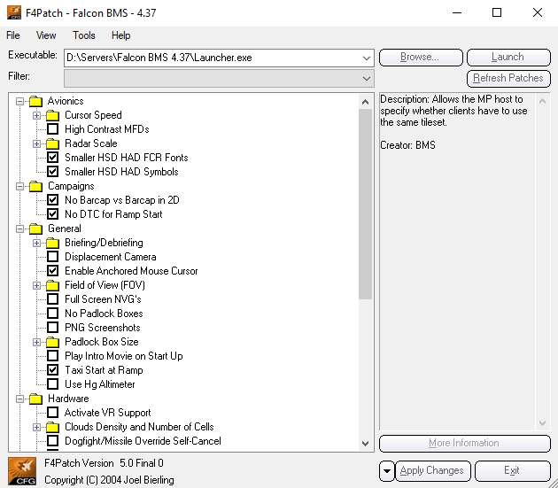Collapse the Avionics tree node
Image resolution: width=558 pixels, height=488 pixels.
point(19,102)
